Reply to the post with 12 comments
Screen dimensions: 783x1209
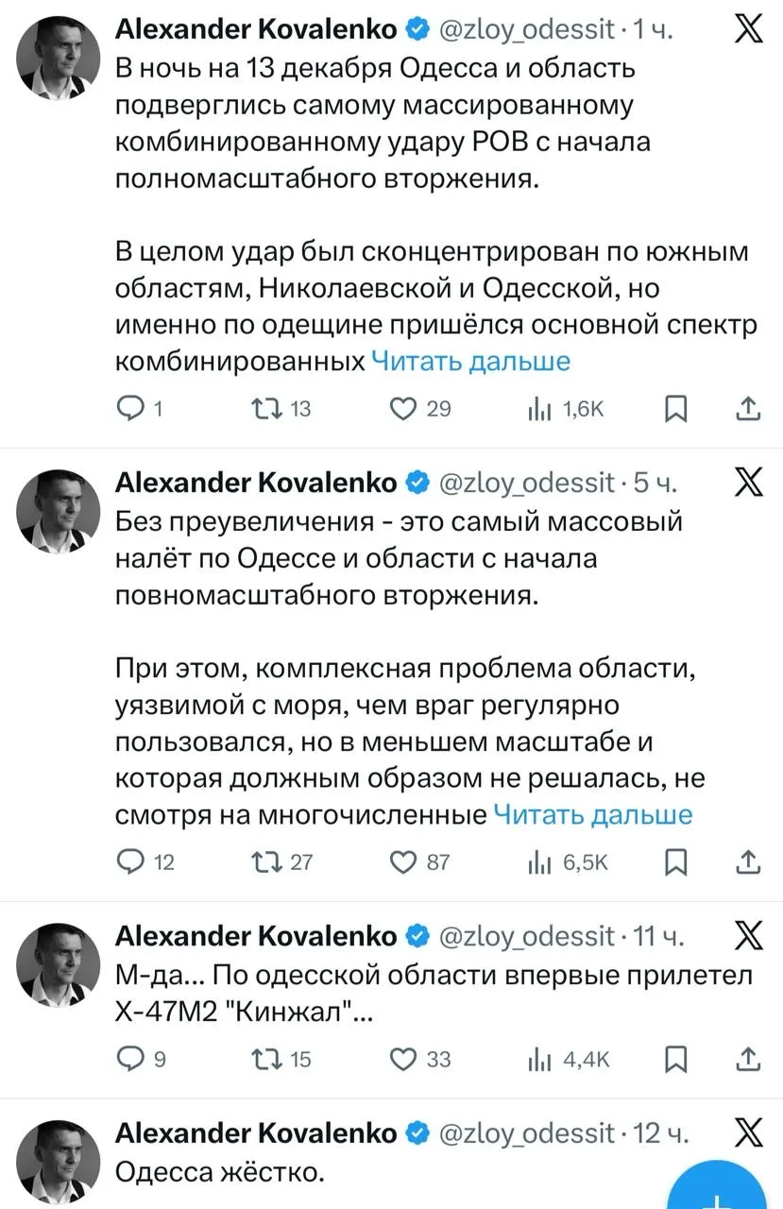[128, 862]
